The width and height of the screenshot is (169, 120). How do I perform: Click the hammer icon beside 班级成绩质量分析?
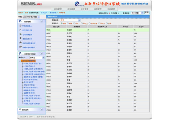tap(20, 43)
